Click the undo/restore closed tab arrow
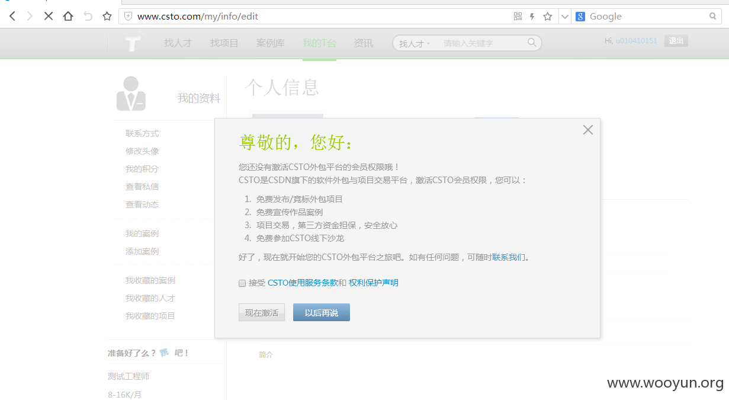Viewport: 729px width, 400px height. pos(88,17)
